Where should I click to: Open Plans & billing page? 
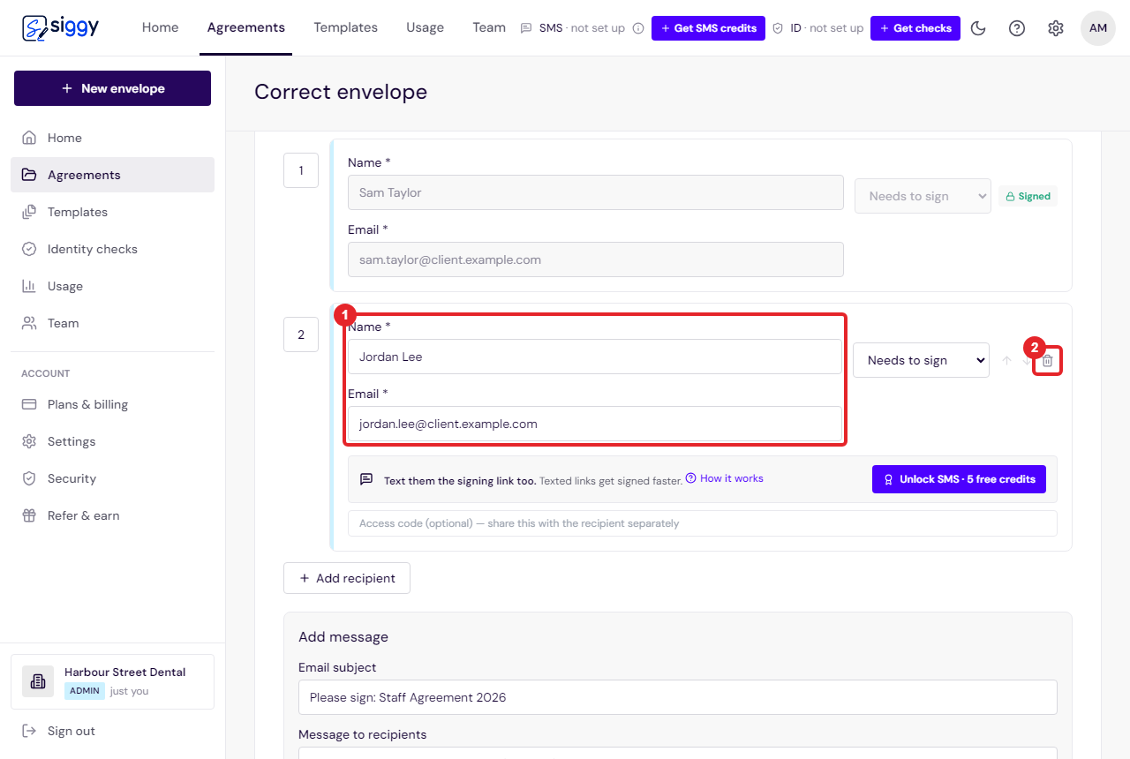pos(112,404)
